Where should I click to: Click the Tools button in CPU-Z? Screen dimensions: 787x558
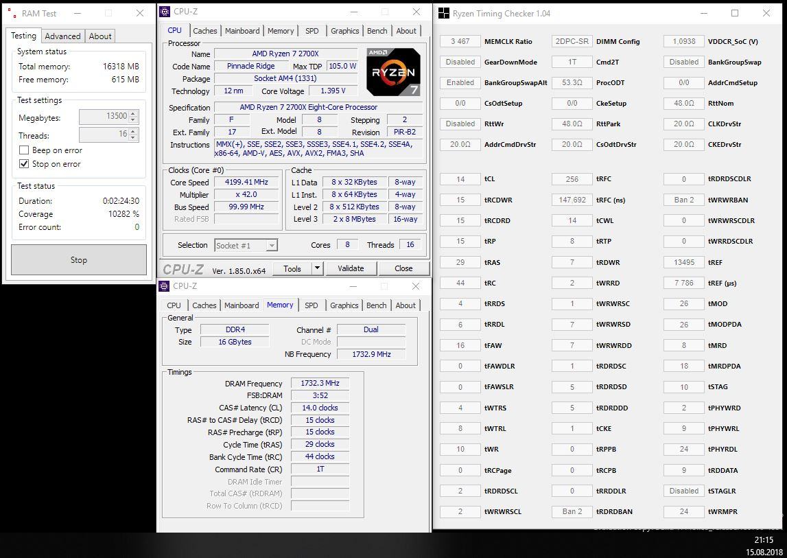(x=292, y=268)
